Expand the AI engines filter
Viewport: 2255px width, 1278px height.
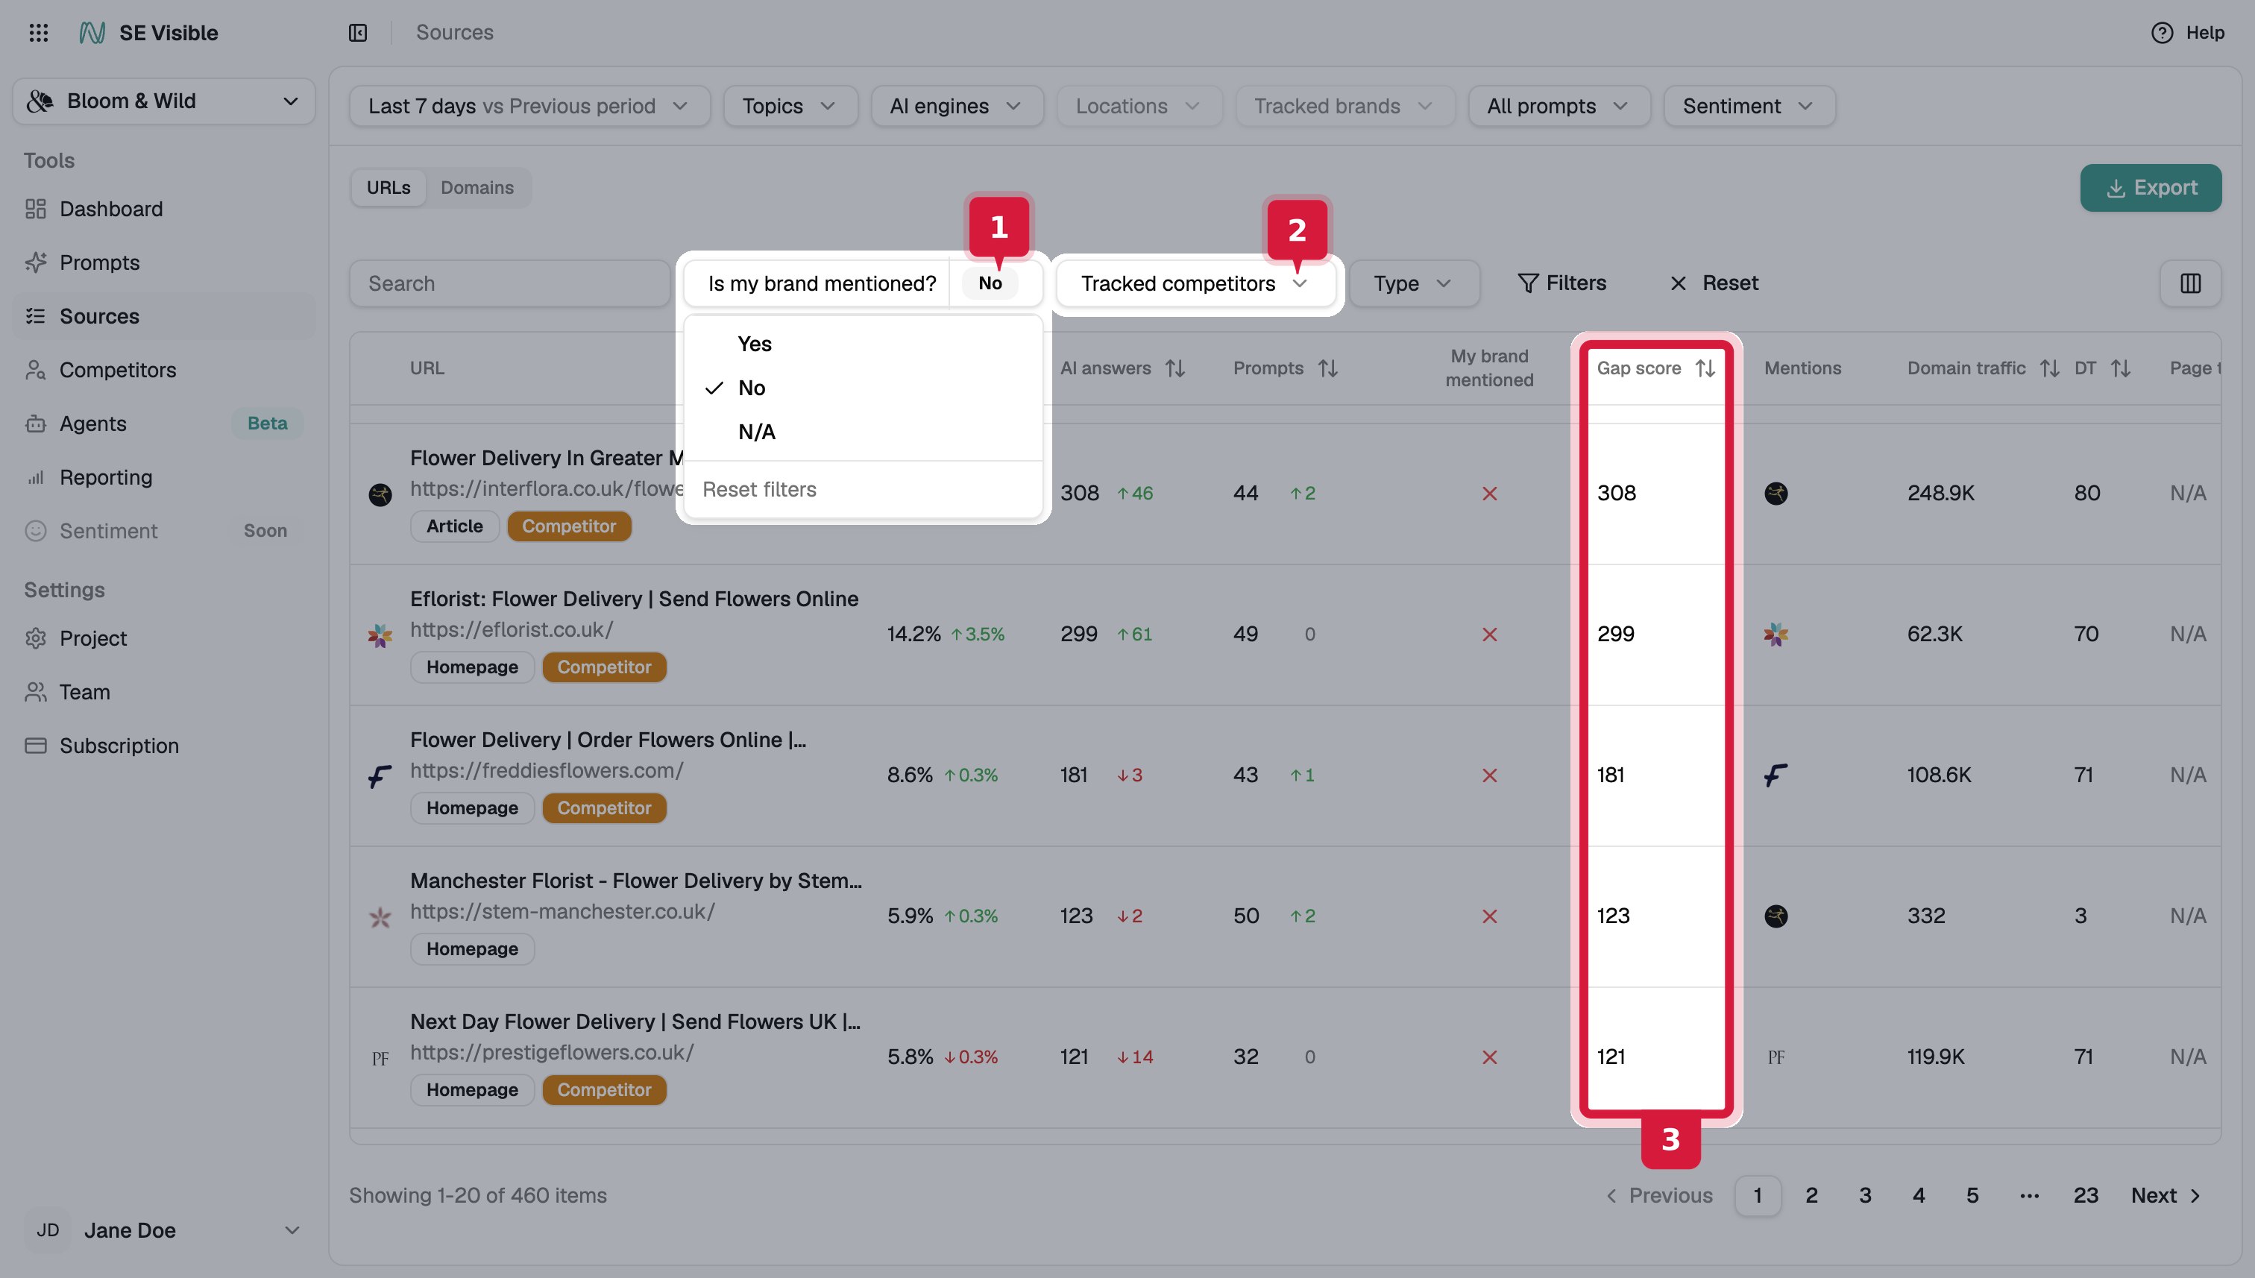957,105
